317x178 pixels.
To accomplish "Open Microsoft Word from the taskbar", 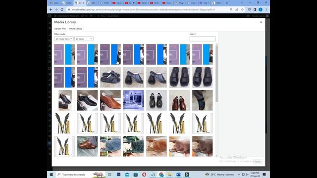I will [x=178, y=175].
